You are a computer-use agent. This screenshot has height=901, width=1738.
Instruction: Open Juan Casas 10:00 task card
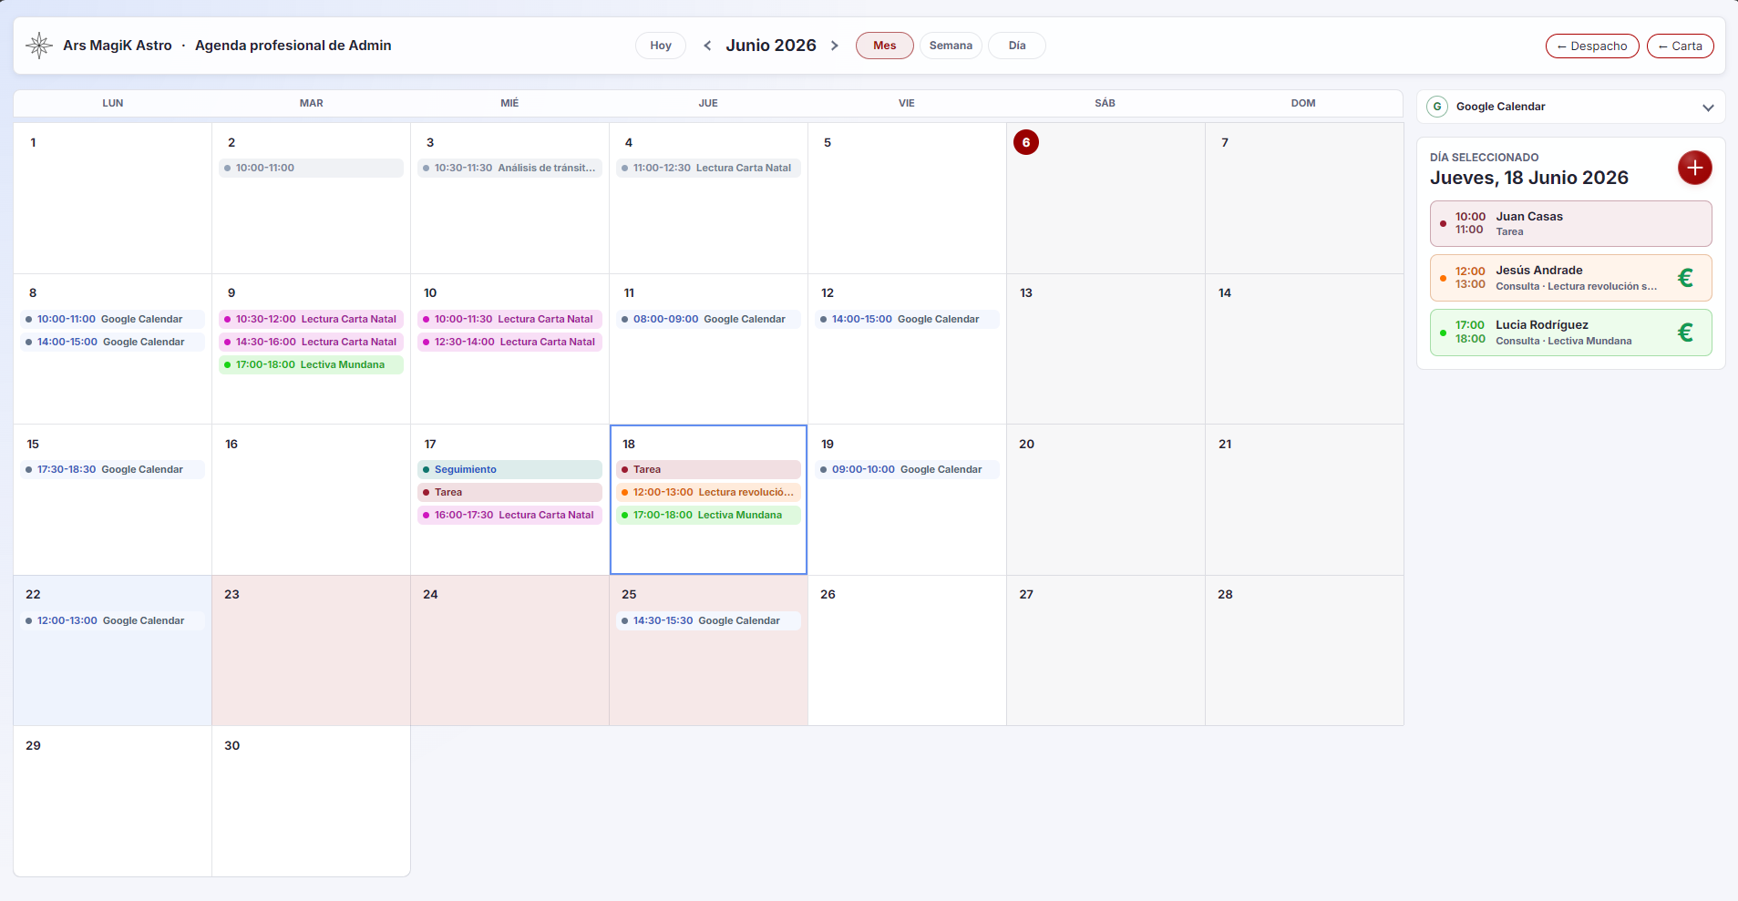click(x=1570, y=224)
